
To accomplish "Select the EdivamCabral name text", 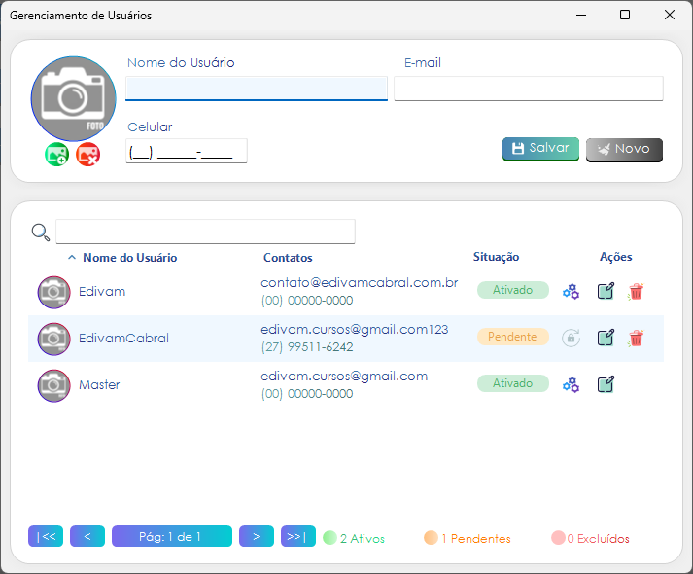I will click(x=123, y=339).
